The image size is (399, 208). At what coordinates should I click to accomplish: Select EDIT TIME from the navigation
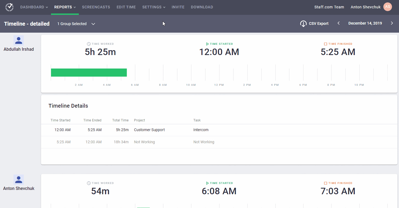[x=126, y=7]
